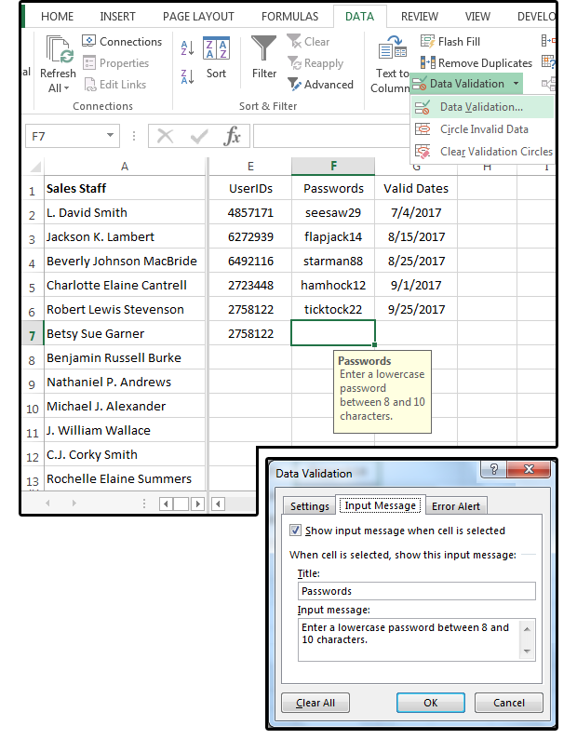Image resolution: width=577 pixels, height=739 pixels.
Task: Click next sheet navigation arrow
Action: coord(74,504)
